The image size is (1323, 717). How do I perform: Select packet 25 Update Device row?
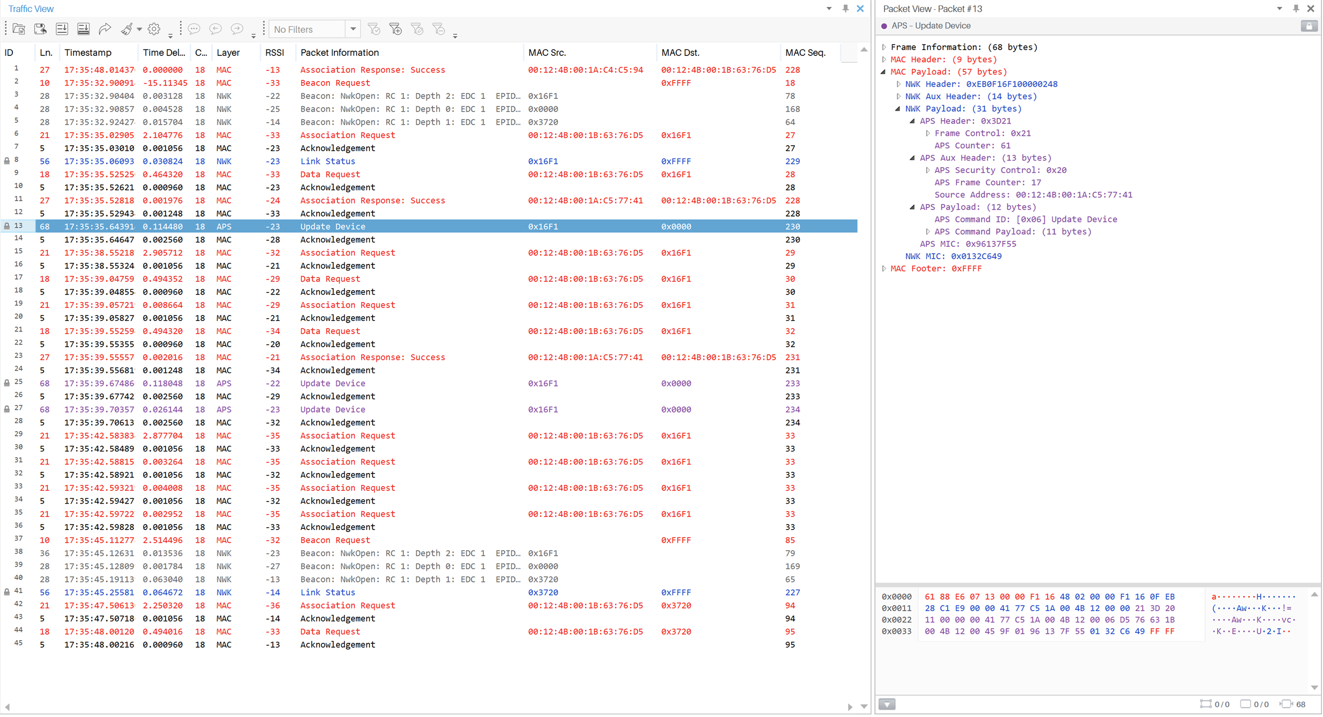[x=429, y=383]
